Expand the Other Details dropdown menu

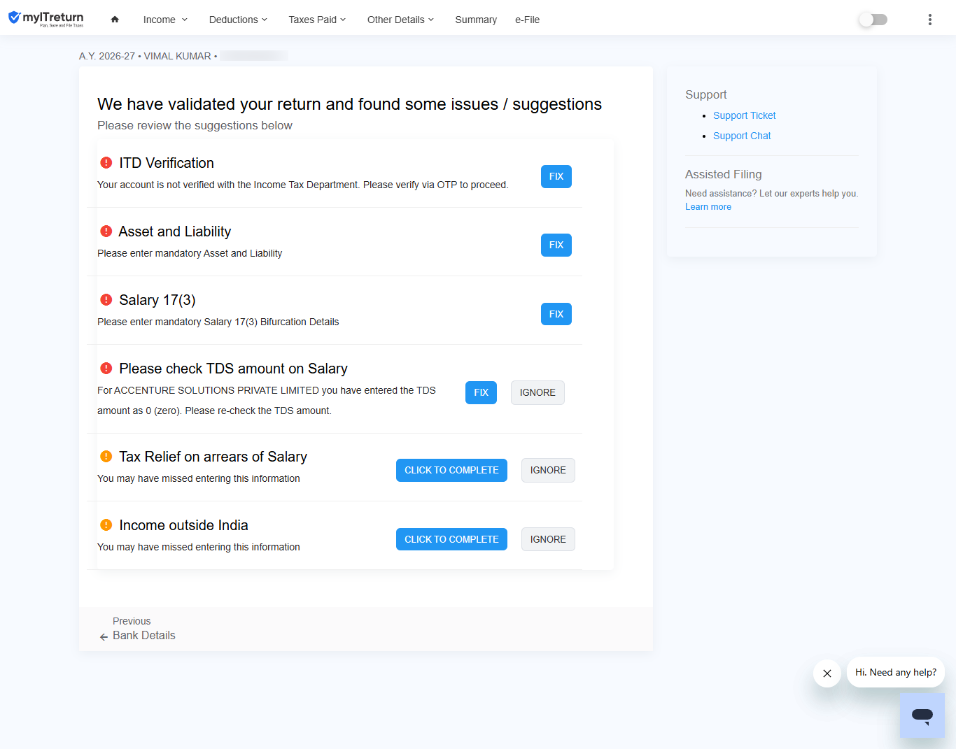[400, 20]
